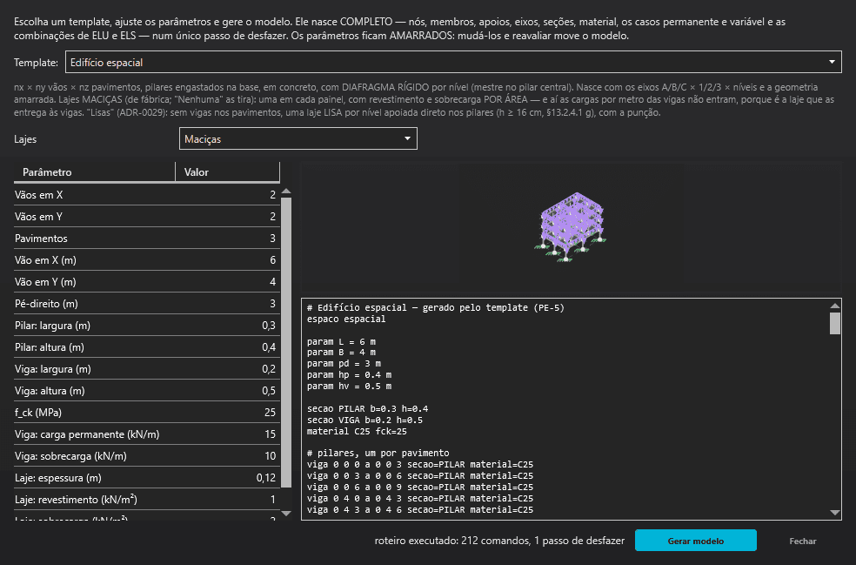Edit the Vãos em Y value

click(228, 217)
